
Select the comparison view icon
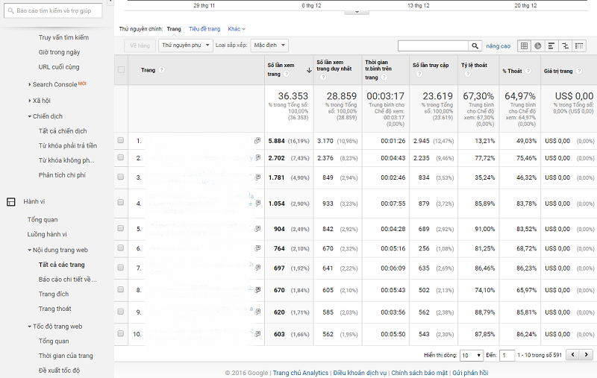coord(565,45)
